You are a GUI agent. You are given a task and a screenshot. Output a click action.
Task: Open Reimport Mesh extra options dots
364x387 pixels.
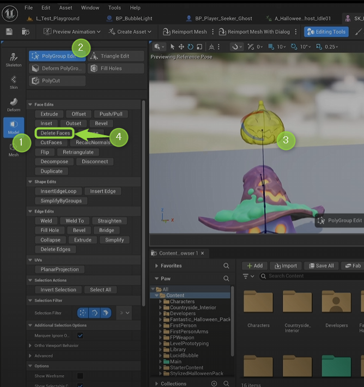[x=213, y=32]
